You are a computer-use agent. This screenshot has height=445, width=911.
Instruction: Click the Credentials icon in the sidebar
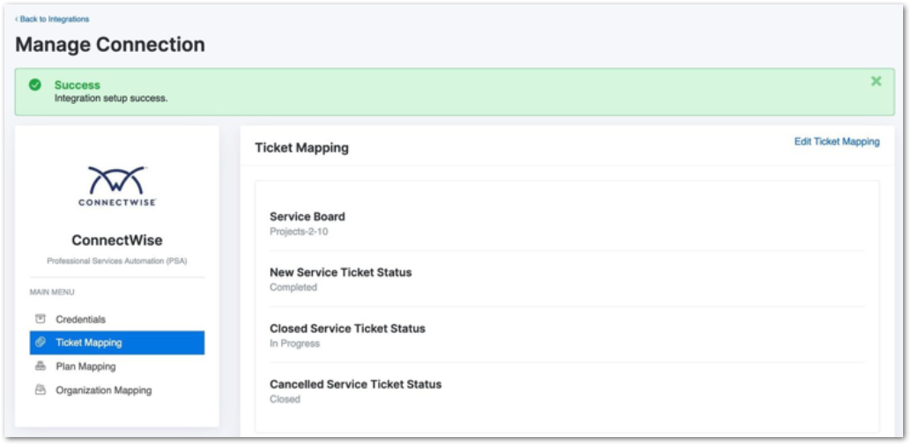pos(41,319)
